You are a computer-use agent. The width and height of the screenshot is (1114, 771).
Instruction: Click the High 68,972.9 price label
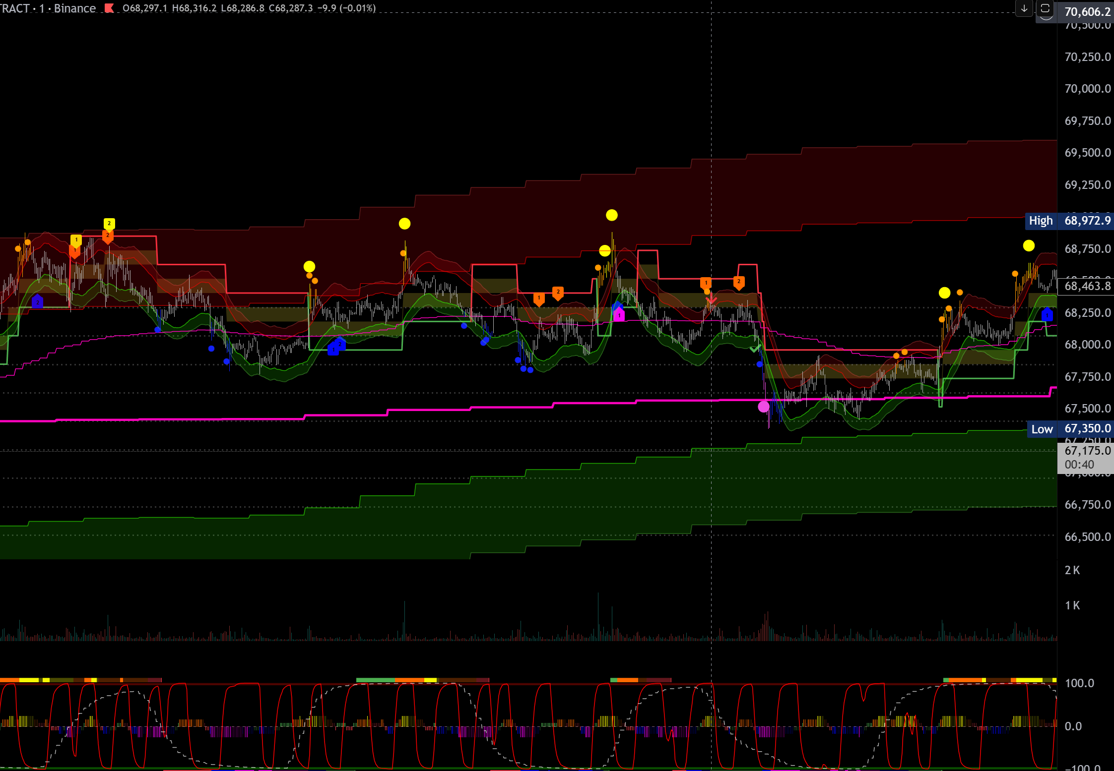(1069, 221)
